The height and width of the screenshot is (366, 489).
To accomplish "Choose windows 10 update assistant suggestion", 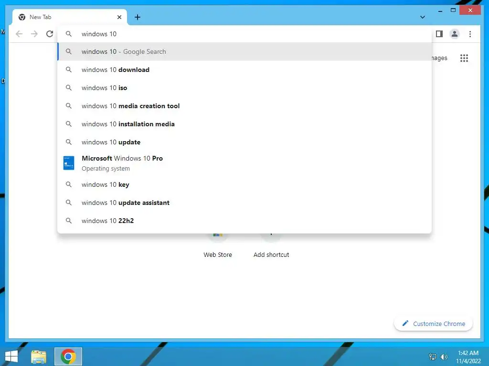I will click(x=244, y=203).
